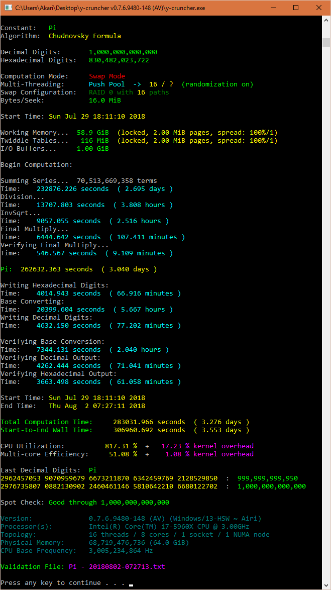The width and height of the screenshot is (331, 590).
Task: Click the "Chudnovsky Formula" algorithm text
Action: pyautogui.click(x=84, y=36)
